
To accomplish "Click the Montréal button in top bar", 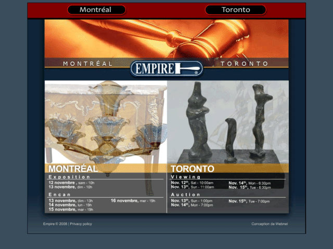I will click(96, 10).
